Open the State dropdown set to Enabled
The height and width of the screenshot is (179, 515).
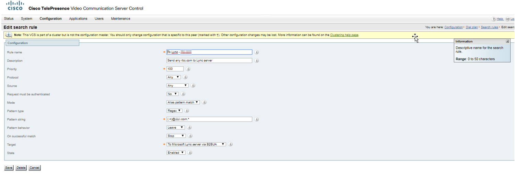pos(176,153)
